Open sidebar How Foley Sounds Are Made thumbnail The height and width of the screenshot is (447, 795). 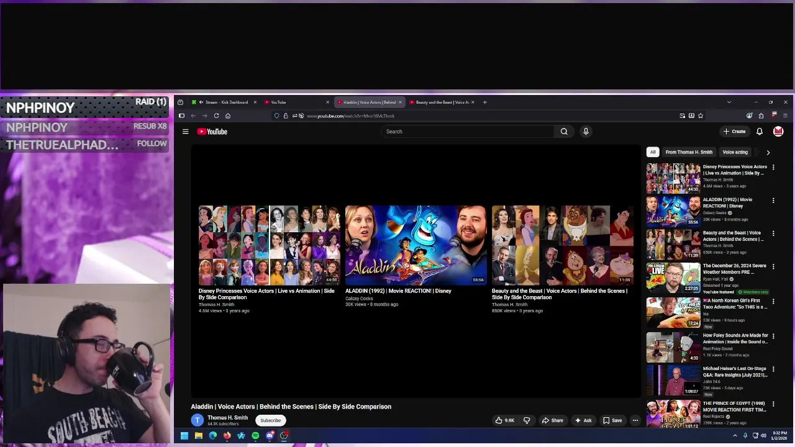tap(673, 347)
